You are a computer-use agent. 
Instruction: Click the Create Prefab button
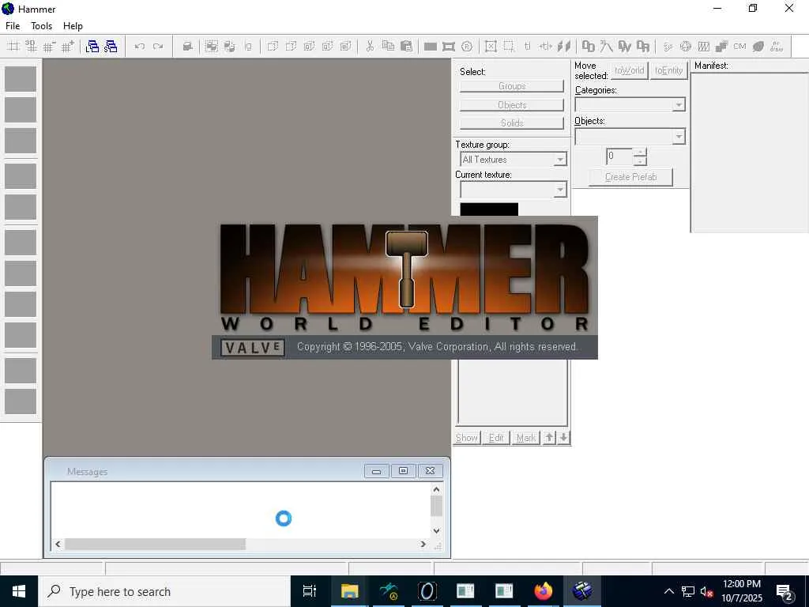[630, 177]
